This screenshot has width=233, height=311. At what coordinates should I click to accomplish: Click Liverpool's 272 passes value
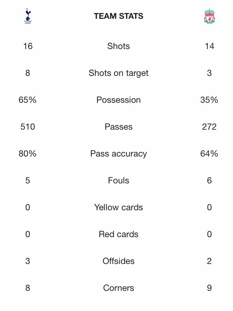(x=209, y=127)
